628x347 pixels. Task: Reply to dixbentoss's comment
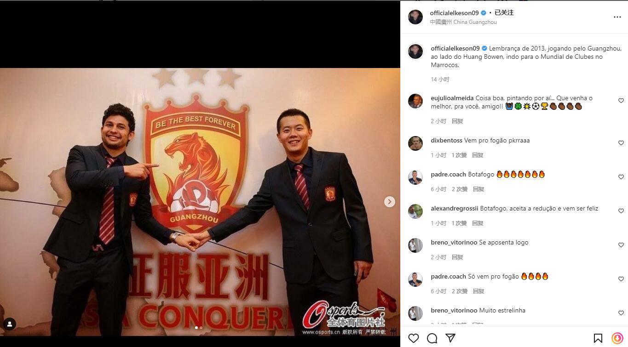[478, 155]
